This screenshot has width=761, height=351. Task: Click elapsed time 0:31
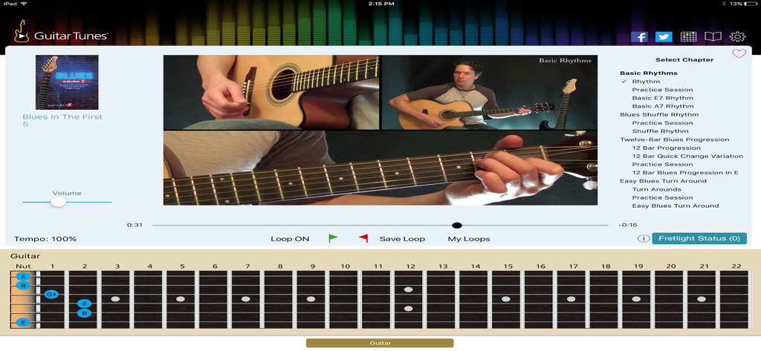point(135,225)
